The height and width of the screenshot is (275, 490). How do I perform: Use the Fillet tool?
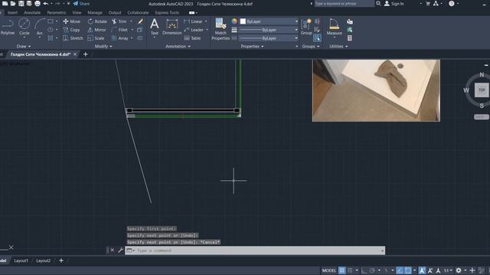tap(119, 30)
